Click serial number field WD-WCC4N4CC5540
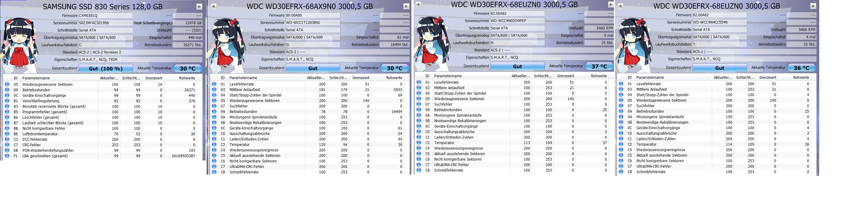 click(720, 22)
